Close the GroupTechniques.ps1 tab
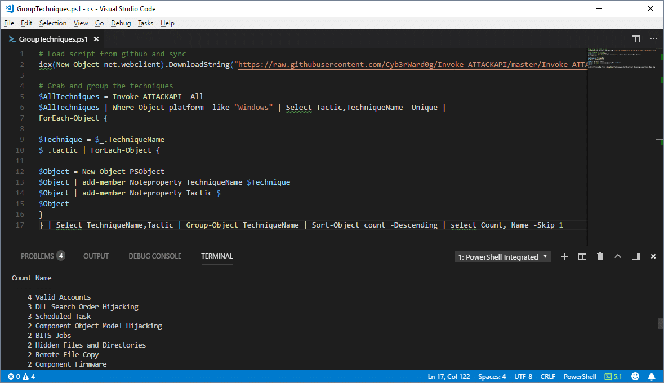Screen dimensions: 664x383 click(96, 39)
